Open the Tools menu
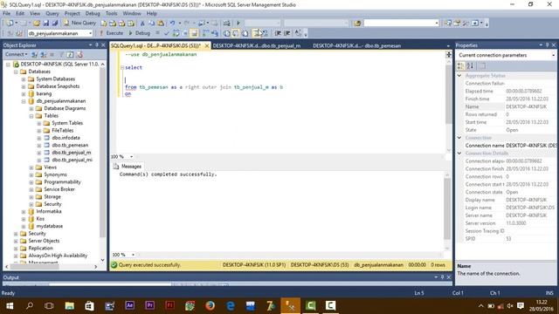 (111, 14)
